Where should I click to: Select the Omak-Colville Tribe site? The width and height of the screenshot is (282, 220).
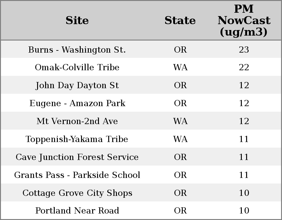(77, 67)
